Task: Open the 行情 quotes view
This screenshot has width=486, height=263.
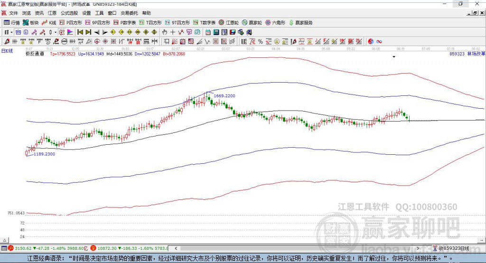Action: (x=12, y=23)
